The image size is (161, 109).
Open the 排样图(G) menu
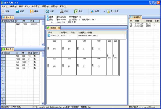coord(36,6)
